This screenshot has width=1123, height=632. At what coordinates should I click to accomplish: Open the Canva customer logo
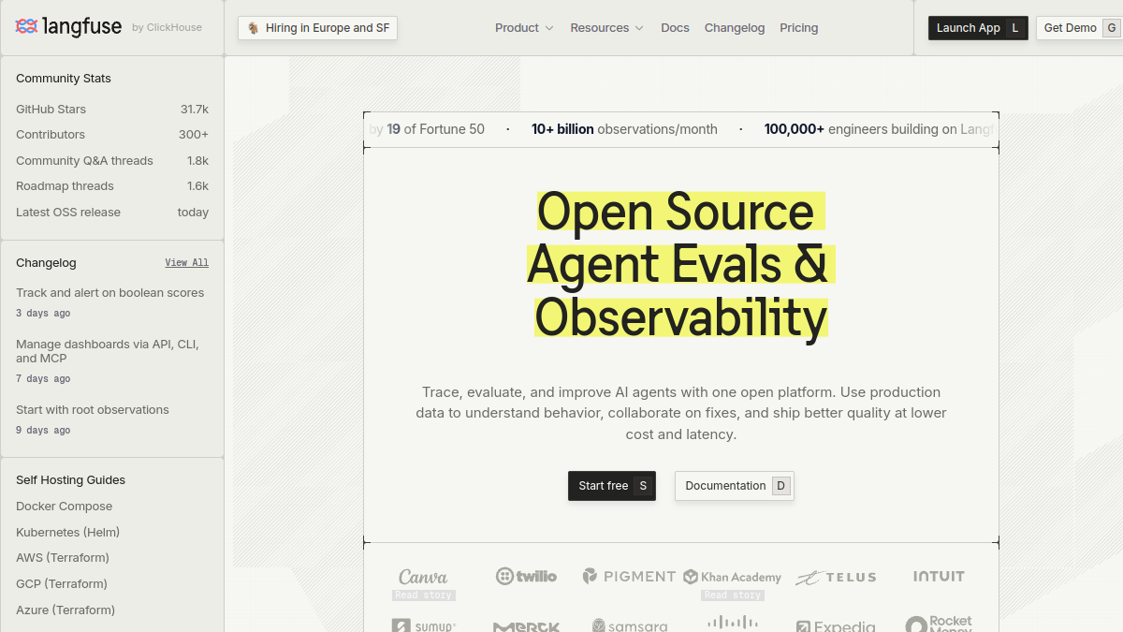click(423, 577)
